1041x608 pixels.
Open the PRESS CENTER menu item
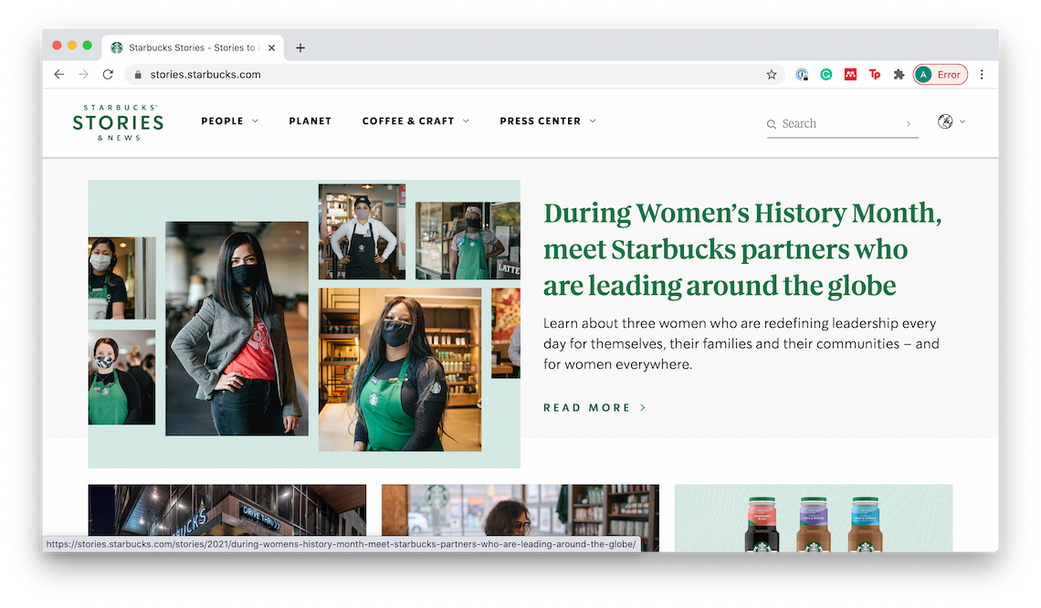tap(546, 121)
